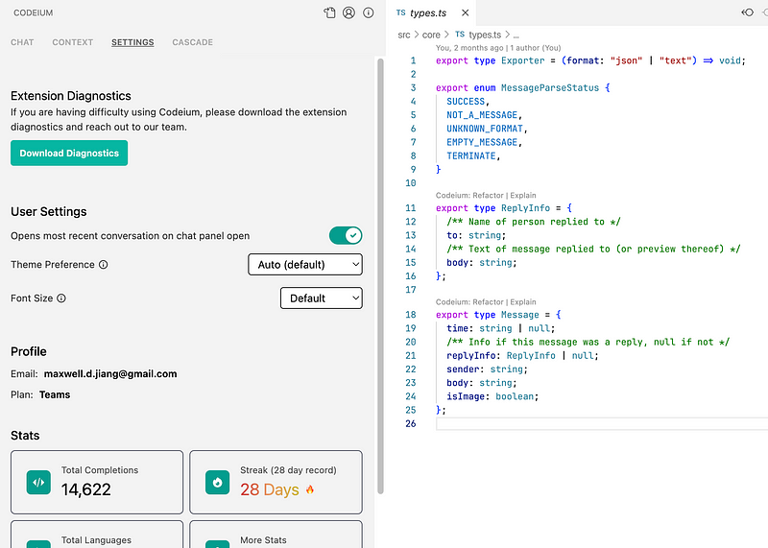This screenshot has height=548, width=768.
Task: Click line number 18 in the gutter
Action: click(411, 315)
